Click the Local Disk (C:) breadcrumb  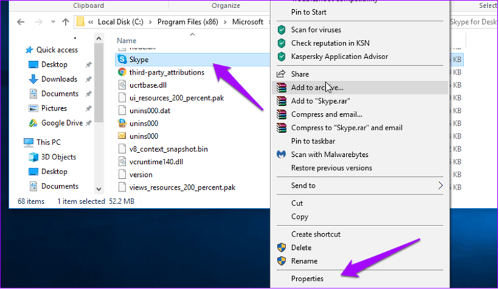(121, 22)
